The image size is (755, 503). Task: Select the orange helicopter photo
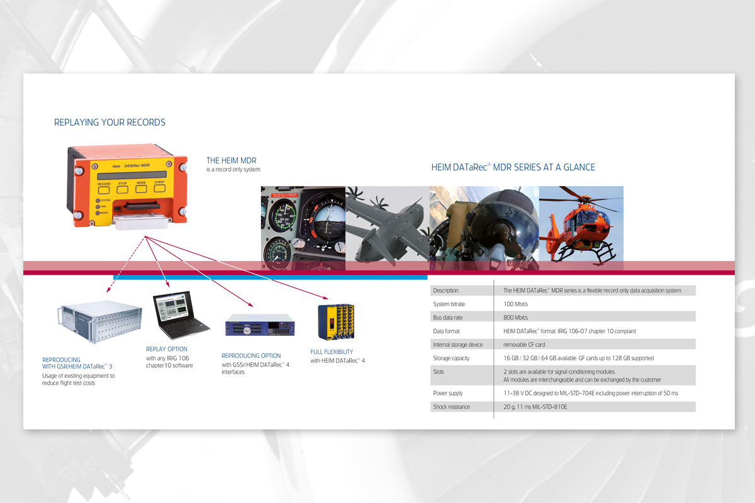581,228
